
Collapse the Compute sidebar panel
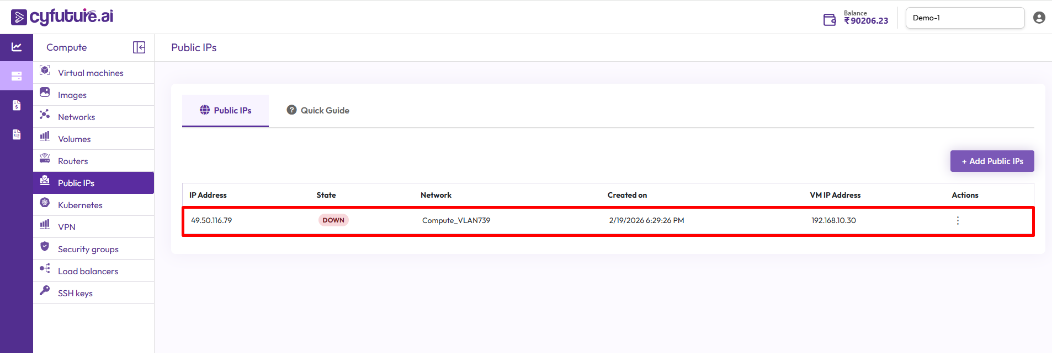[139, 47]
